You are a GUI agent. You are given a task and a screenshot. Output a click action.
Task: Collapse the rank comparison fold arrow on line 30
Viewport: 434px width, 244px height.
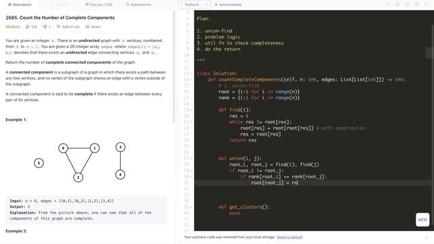point(191,177)
